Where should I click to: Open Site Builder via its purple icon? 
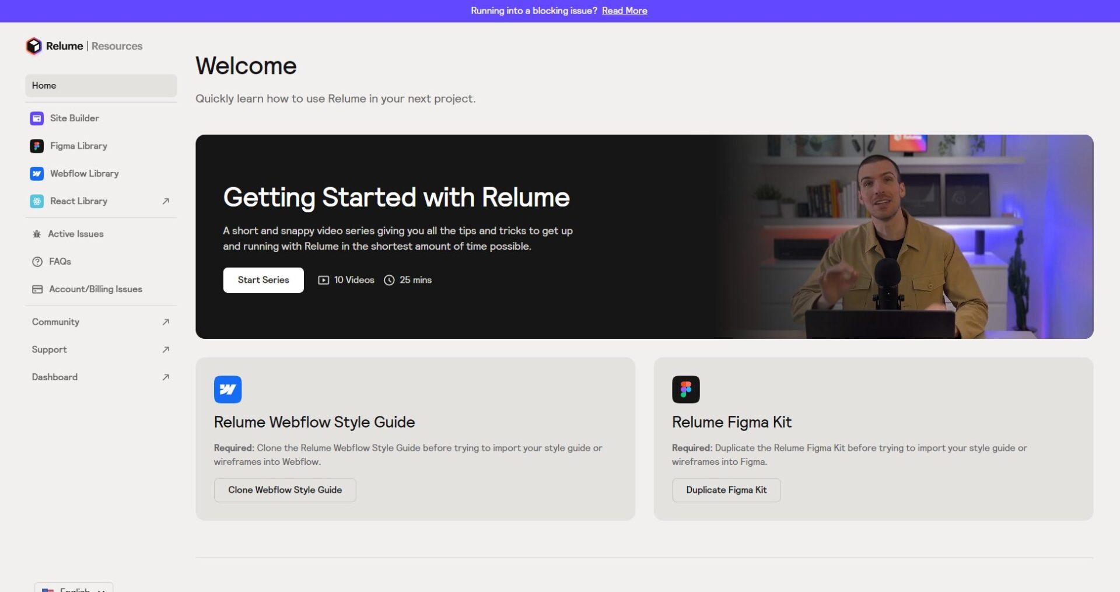[x=37, y=118]
